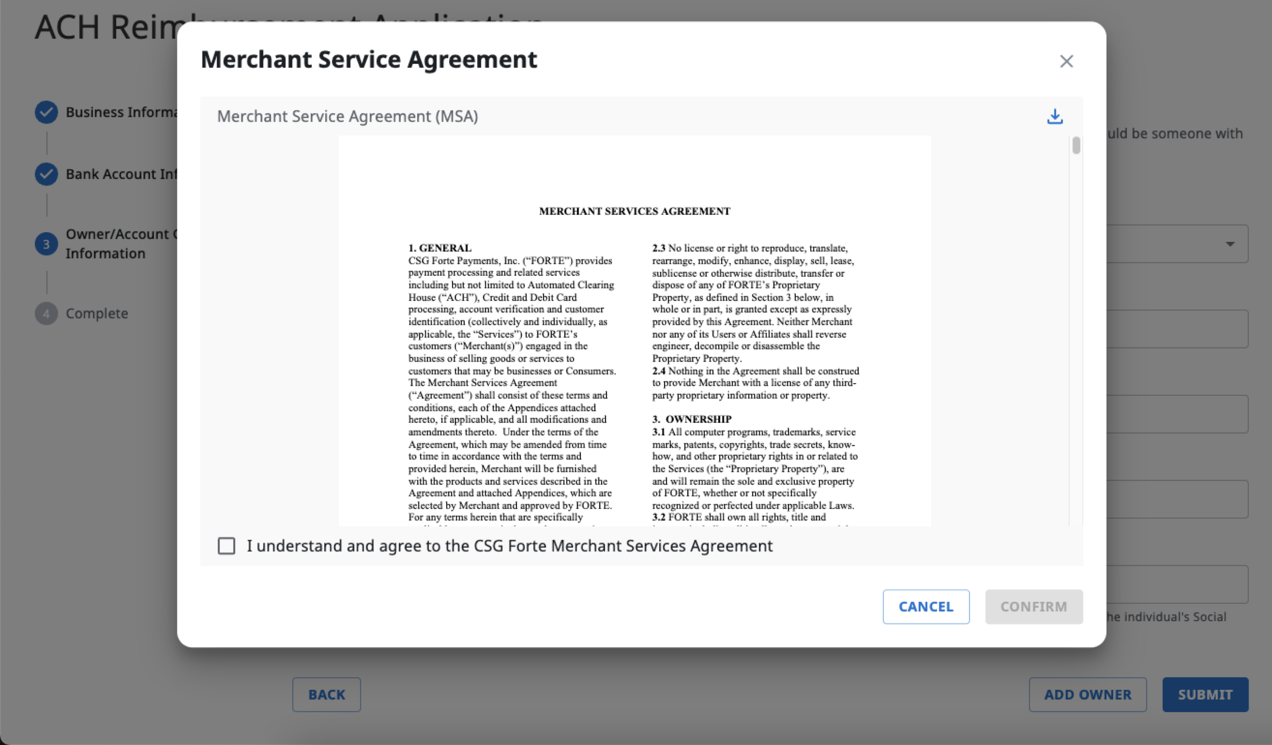Click the '3. OWNERSHIP' section heading
The image size is (1272, 745).
click(692, 419)
